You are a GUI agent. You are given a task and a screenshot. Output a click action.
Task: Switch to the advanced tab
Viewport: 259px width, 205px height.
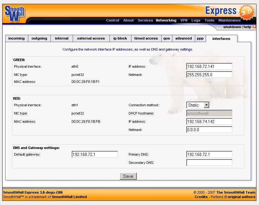click(183, 38)
